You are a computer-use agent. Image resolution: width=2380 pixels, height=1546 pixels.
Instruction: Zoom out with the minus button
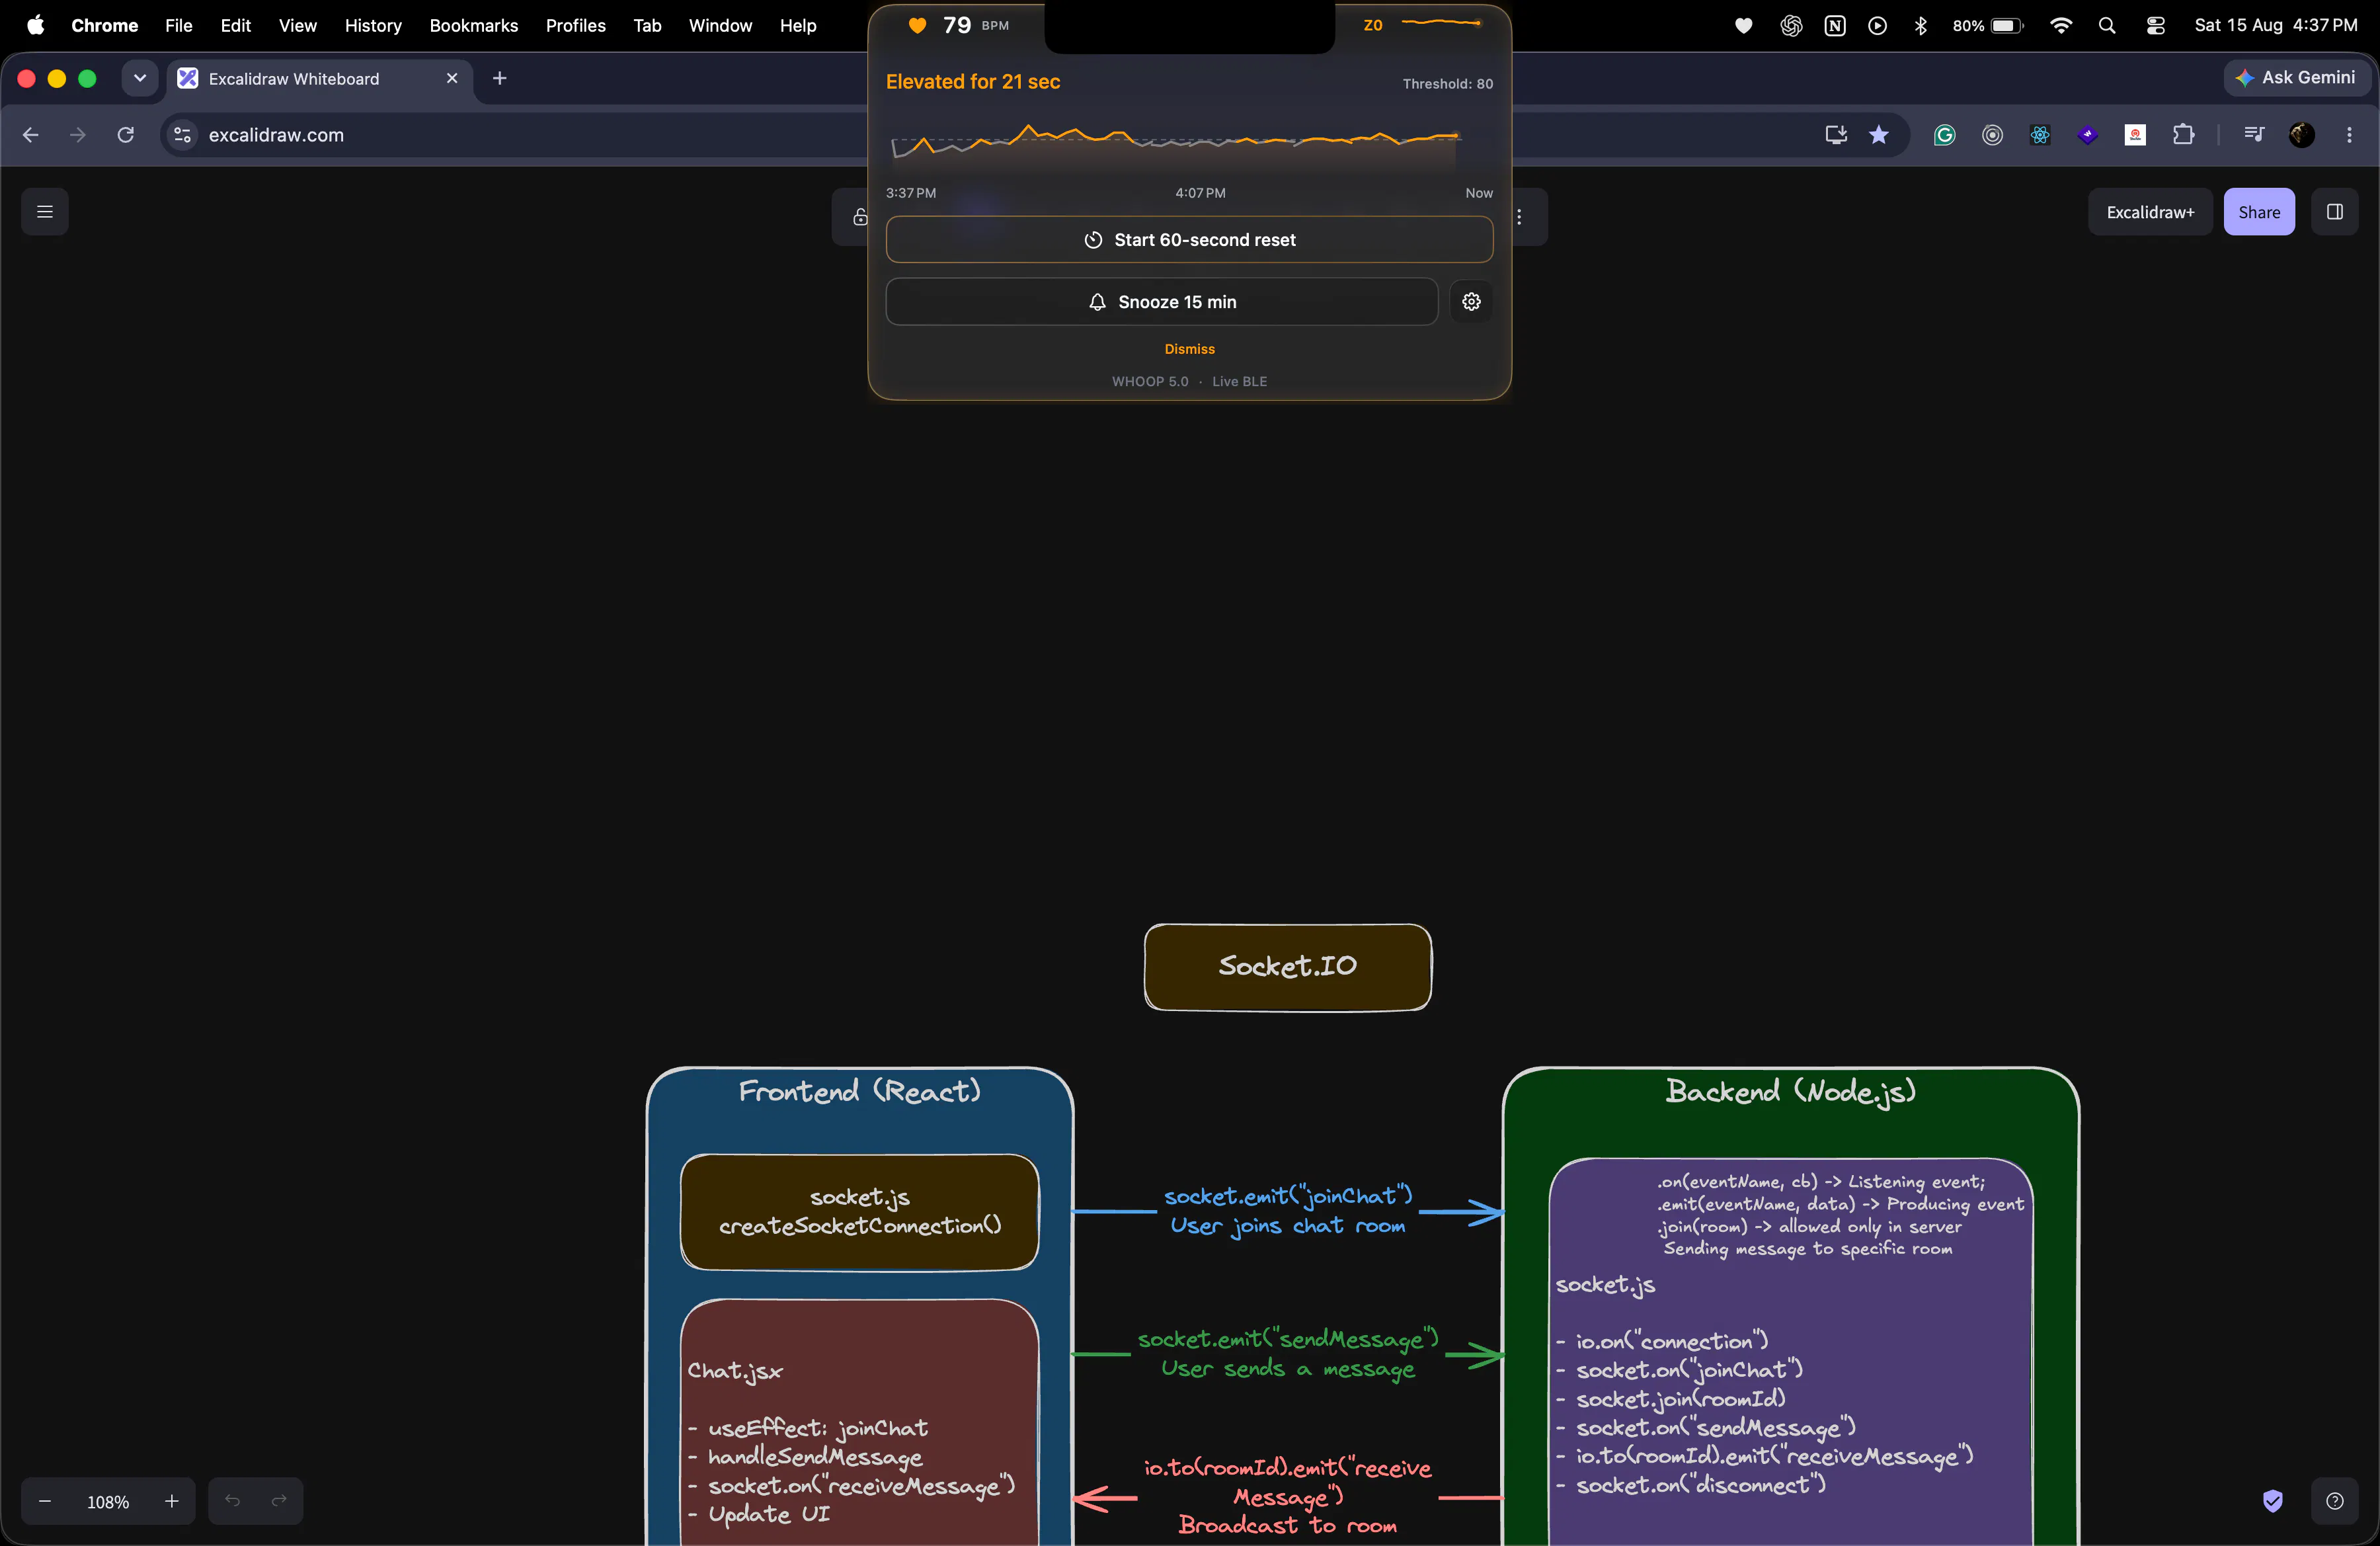point(45,1501)
